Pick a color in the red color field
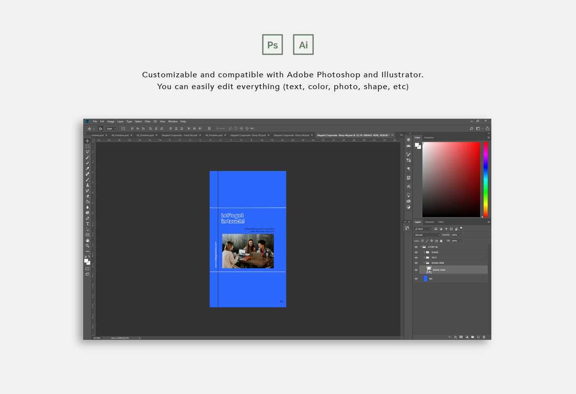576x394 pixels. pos(451,179)
